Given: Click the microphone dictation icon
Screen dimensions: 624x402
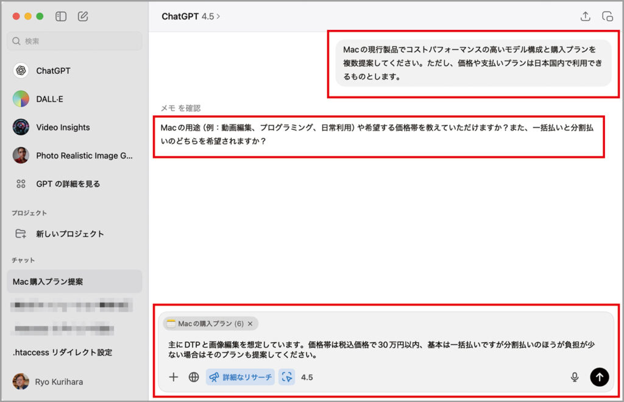Looking at the screenshot, I should coord(575,377).
